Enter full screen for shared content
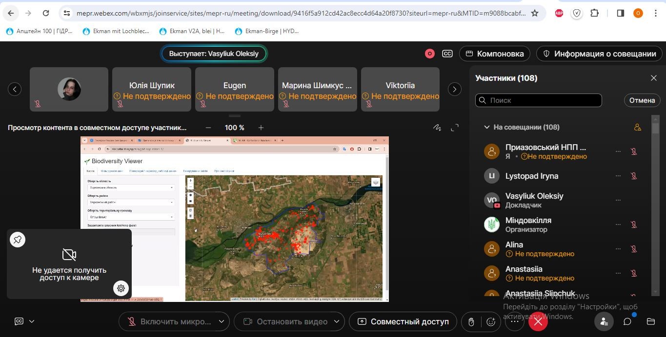This screenshot has width=666, height=337. 455,128
